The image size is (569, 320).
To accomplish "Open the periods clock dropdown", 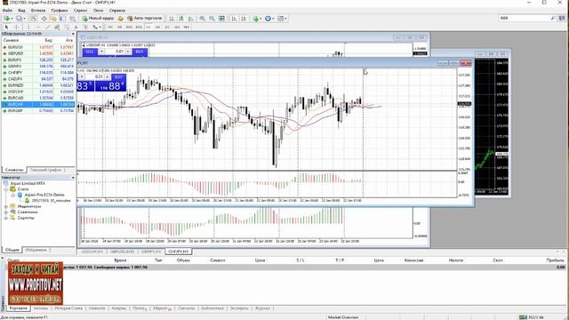I will tap(268, 18).
